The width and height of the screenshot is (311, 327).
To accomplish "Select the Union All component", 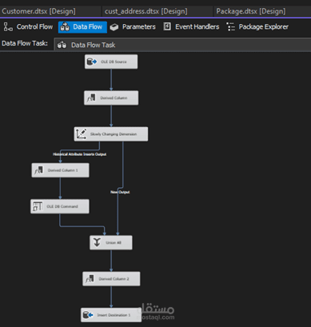I will (x=111, y=242).
